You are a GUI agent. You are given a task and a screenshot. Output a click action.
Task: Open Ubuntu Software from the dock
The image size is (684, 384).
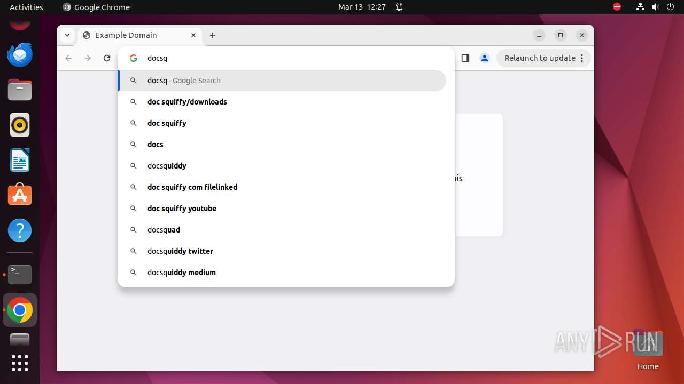20,195
